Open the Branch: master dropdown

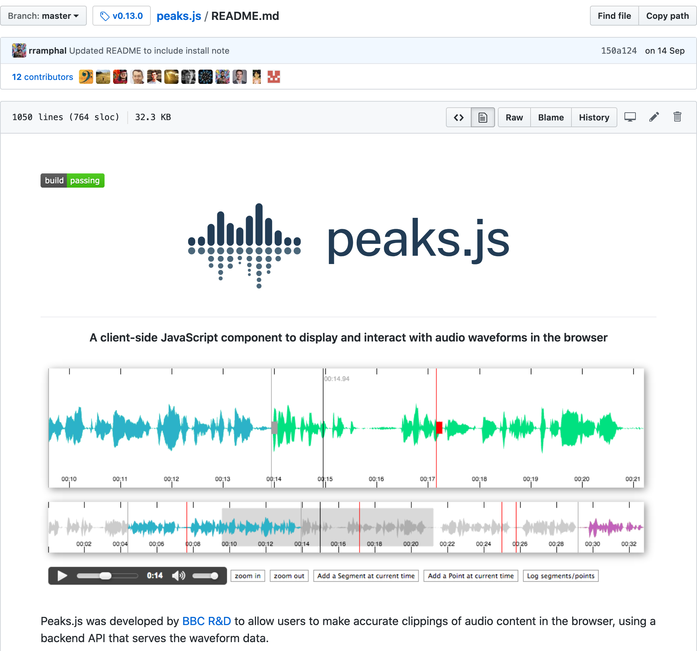click(43, 16)
